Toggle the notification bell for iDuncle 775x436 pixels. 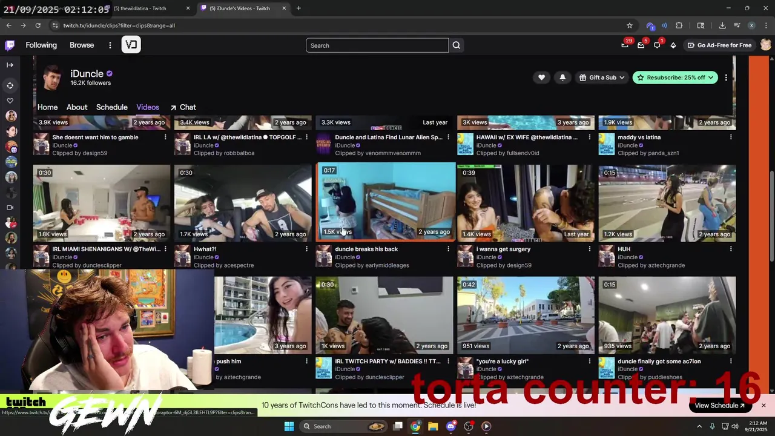tap(562, 78)
